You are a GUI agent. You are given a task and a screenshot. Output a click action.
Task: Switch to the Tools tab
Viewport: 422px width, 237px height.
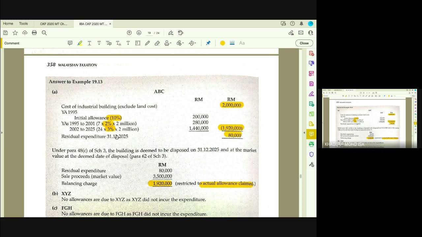[23, 24]
